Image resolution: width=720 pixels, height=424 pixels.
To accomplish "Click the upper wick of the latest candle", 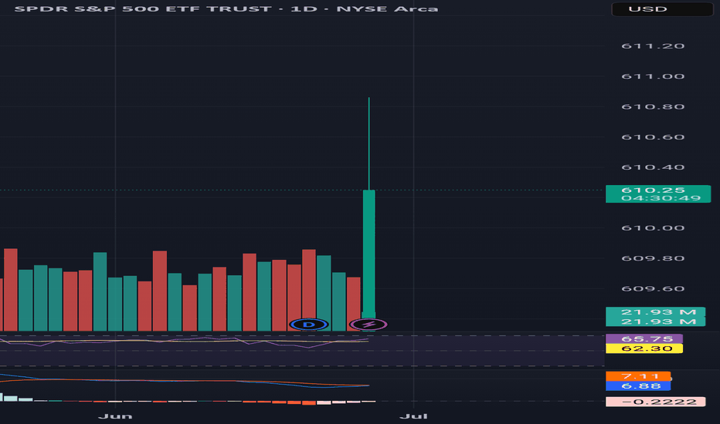I will pos(368,143).
